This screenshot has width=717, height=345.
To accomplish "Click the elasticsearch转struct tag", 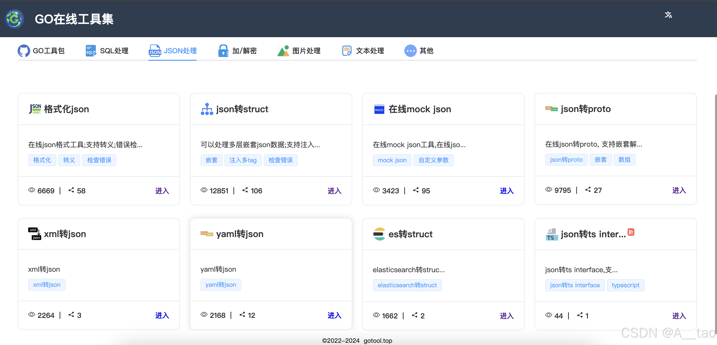I will tap(407, 285).
